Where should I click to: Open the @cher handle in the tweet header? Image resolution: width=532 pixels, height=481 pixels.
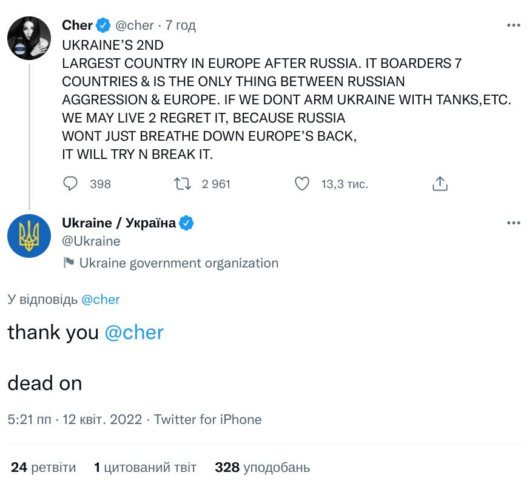pyautogui.click(x=135, y=25)
